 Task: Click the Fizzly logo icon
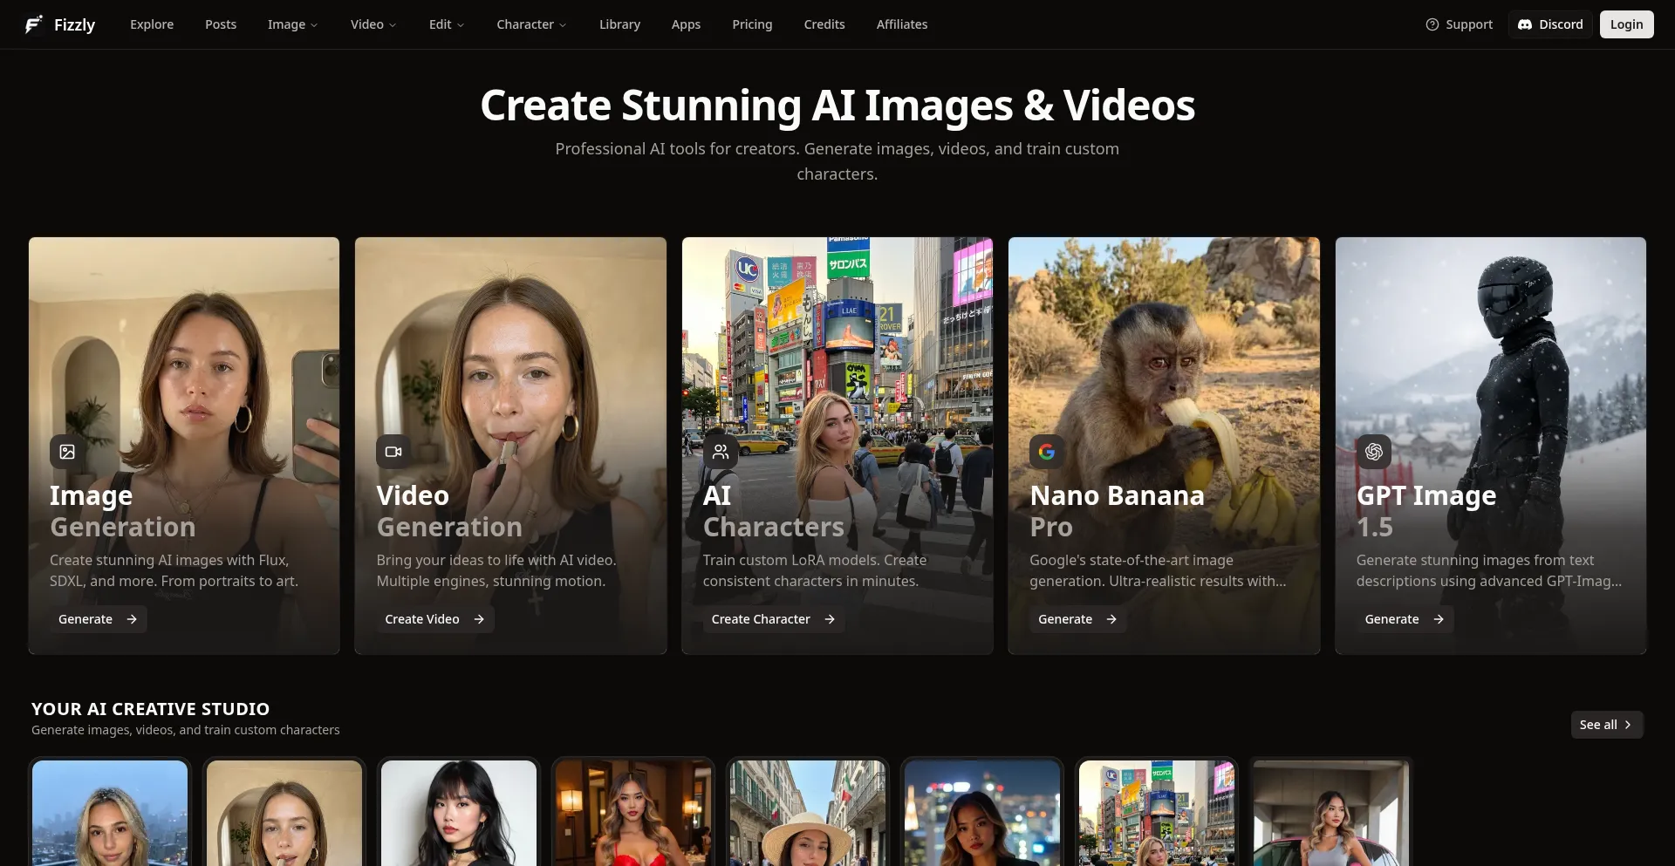(x=33, y=24)
